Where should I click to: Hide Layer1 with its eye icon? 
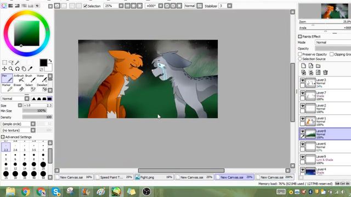click(302, 118)
